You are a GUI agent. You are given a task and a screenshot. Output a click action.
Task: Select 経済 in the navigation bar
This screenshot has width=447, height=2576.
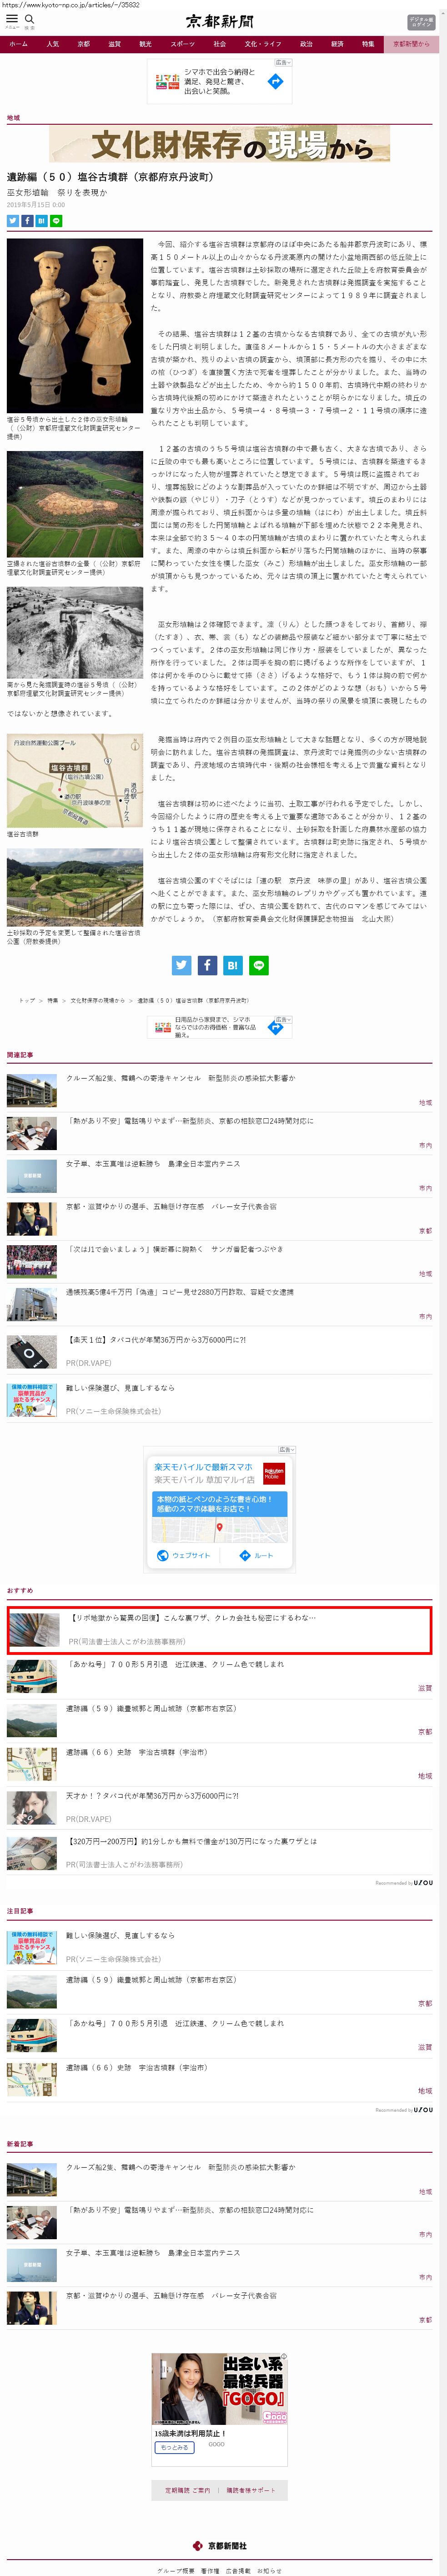click(x=337, y=44)
